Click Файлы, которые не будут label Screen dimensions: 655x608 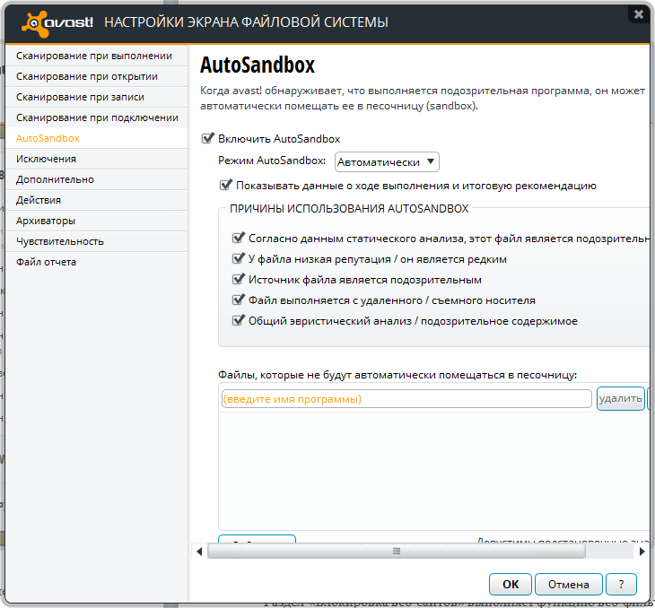click(397, 375)
